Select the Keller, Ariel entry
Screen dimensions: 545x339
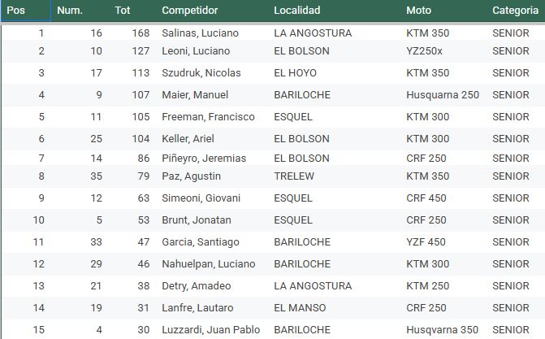tap(188, 139)
